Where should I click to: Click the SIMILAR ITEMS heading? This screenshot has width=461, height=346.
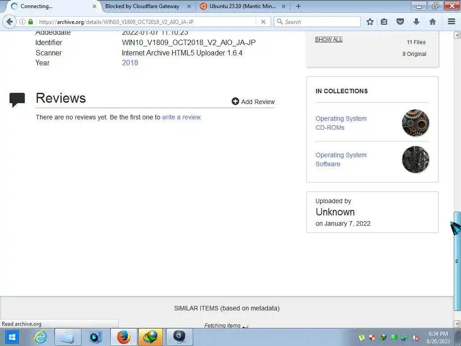coord(227,308)
